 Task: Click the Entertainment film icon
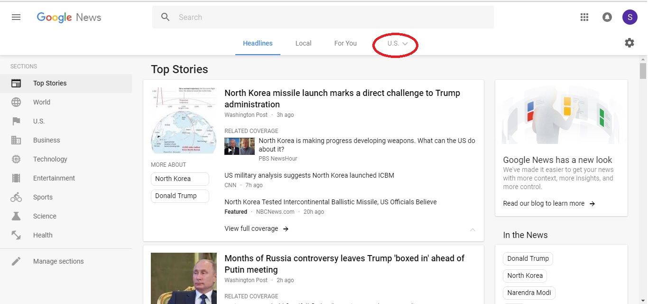[16, 178]
